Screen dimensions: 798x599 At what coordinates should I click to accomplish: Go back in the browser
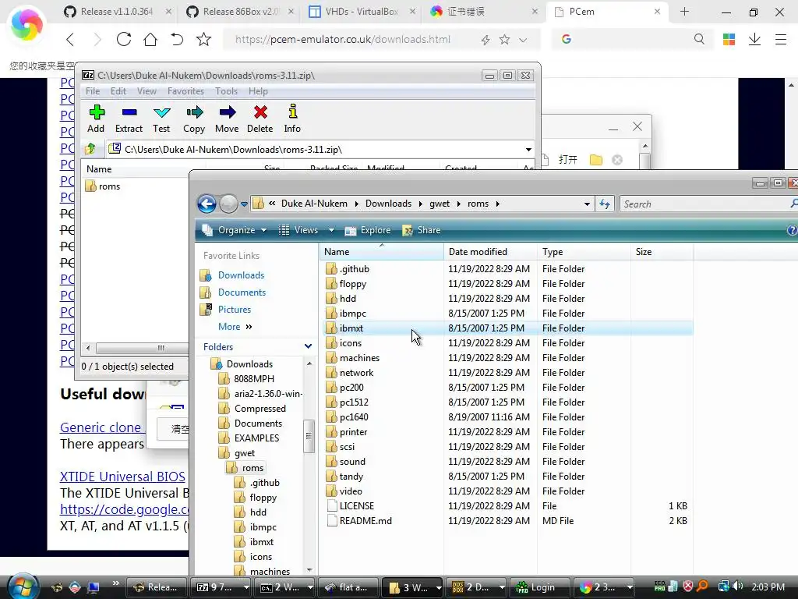coord(70,39)
